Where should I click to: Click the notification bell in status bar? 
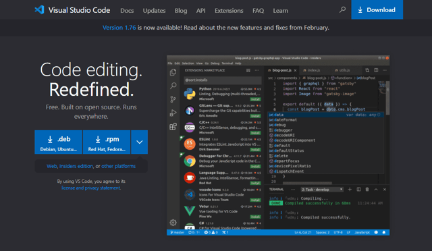click(x=384, y=232)
